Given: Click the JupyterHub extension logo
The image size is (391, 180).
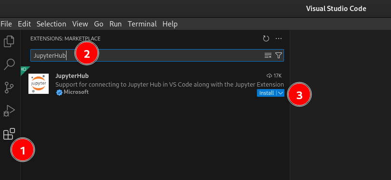Looking at the screenshot, I should [39, 84].
